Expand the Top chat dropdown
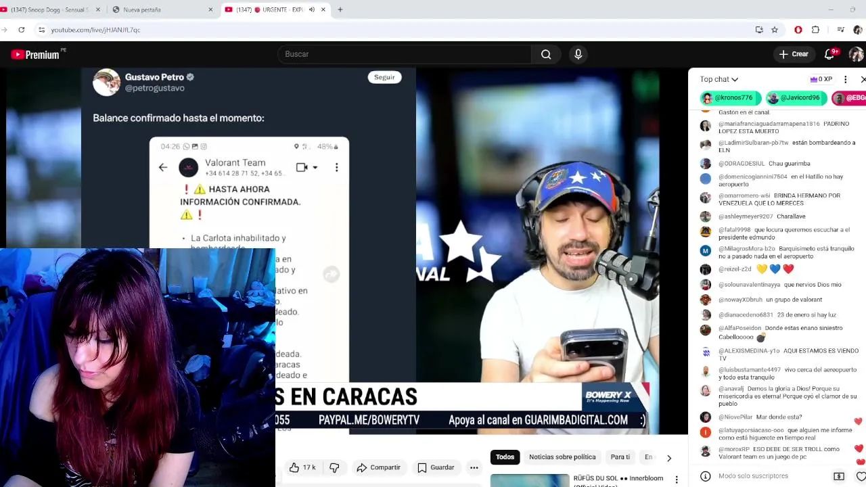The image size is (866, 487). (x=719, y=79)
